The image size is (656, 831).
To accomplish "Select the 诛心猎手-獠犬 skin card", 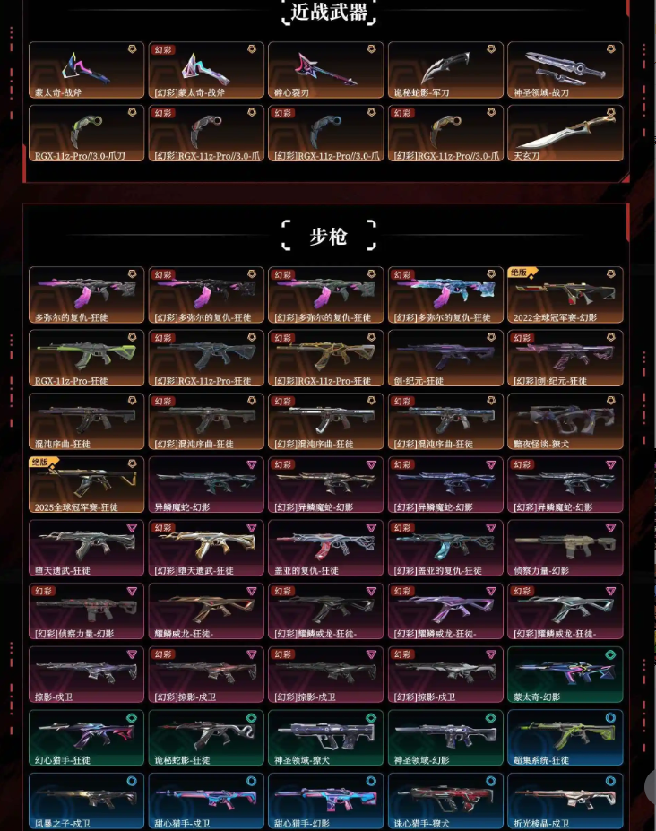I will coord(445,801).
